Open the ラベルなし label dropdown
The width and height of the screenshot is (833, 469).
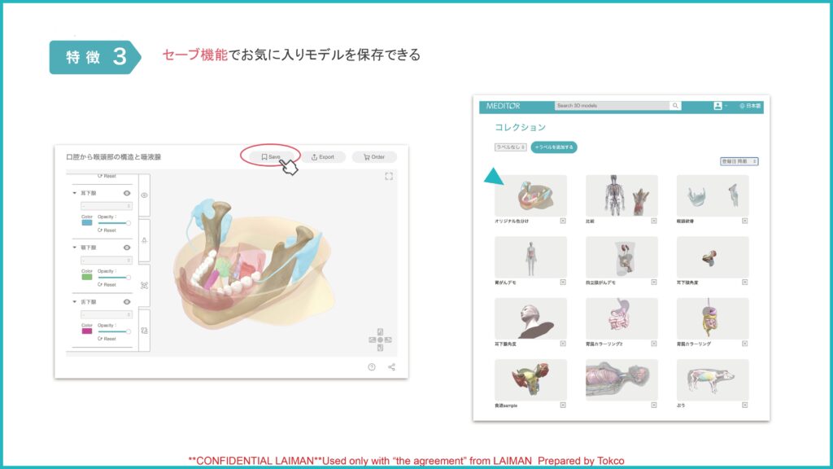pos(510,147)
